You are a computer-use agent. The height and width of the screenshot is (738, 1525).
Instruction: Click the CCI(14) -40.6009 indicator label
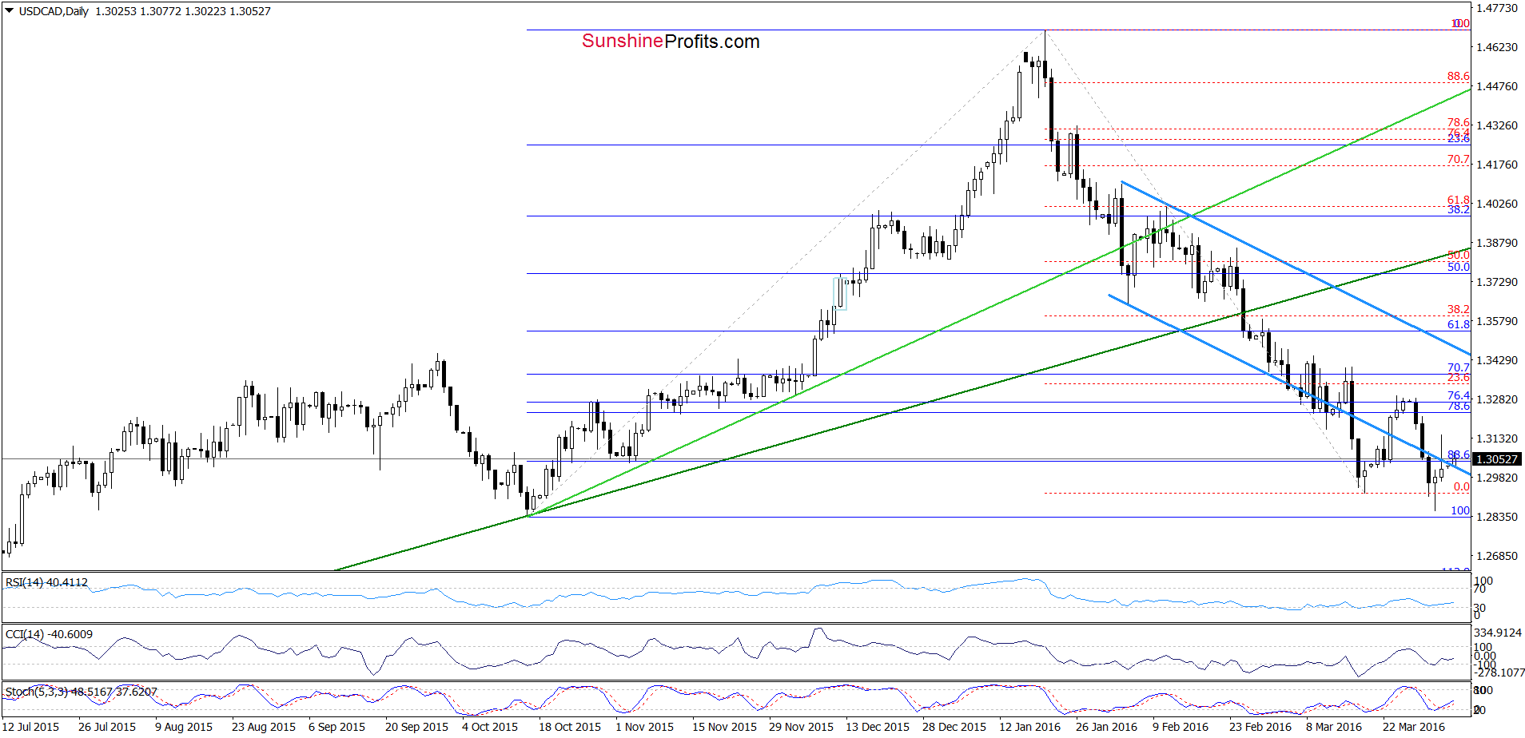pyautogui.click(x=49, y=634)
